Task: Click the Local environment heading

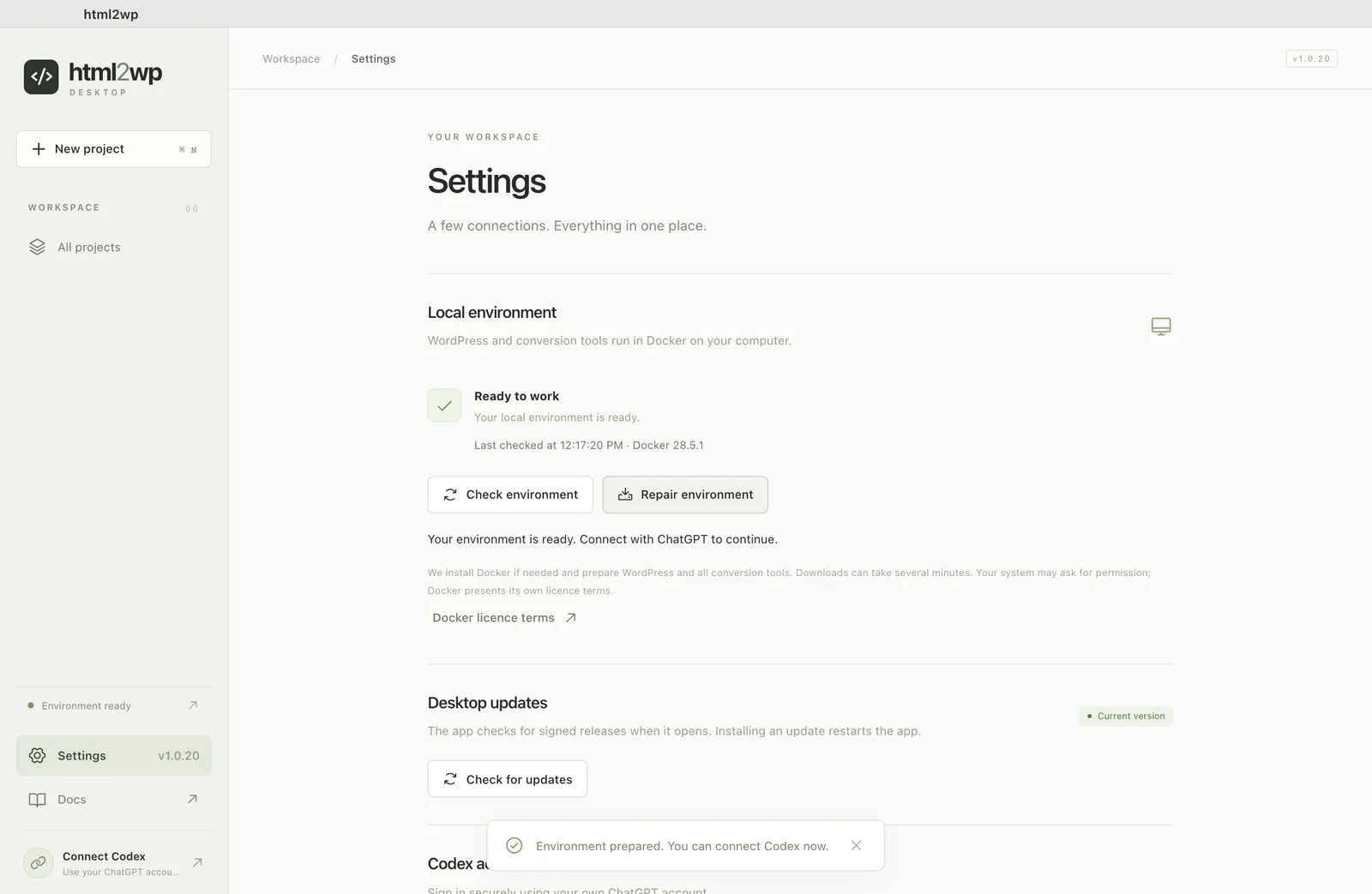Action: click(x=492, y=313)
